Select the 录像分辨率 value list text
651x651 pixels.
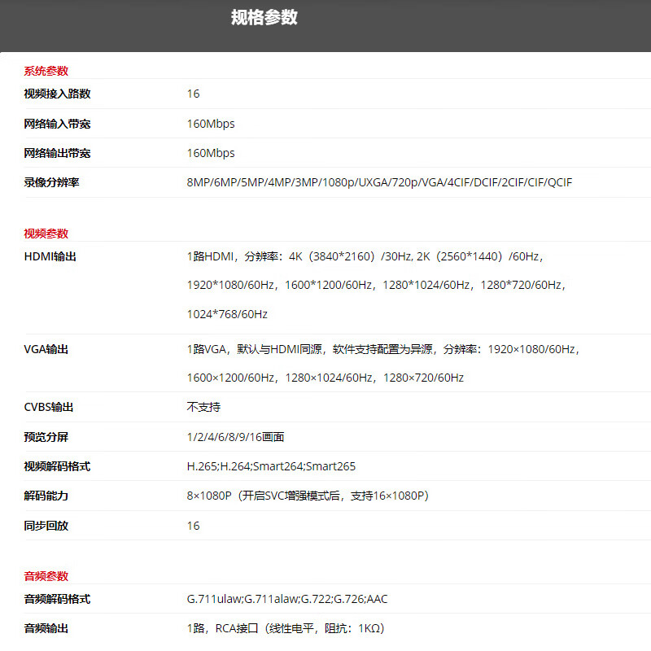[x=379, y=182]
